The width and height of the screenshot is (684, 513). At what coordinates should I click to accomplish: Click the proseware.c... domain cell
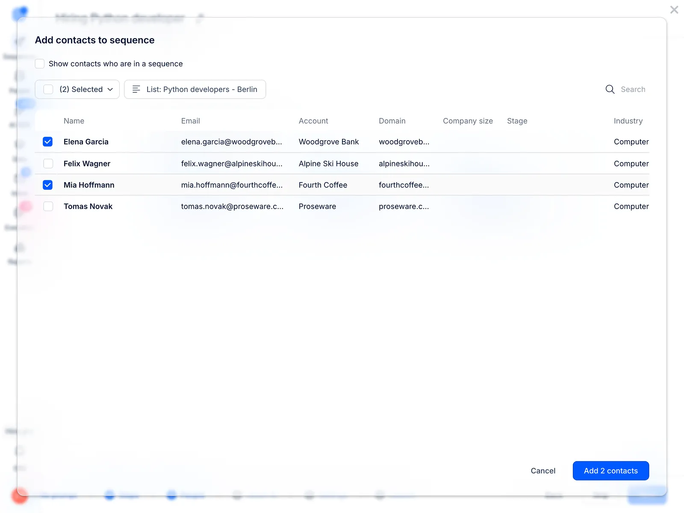(x=404, y=206)
